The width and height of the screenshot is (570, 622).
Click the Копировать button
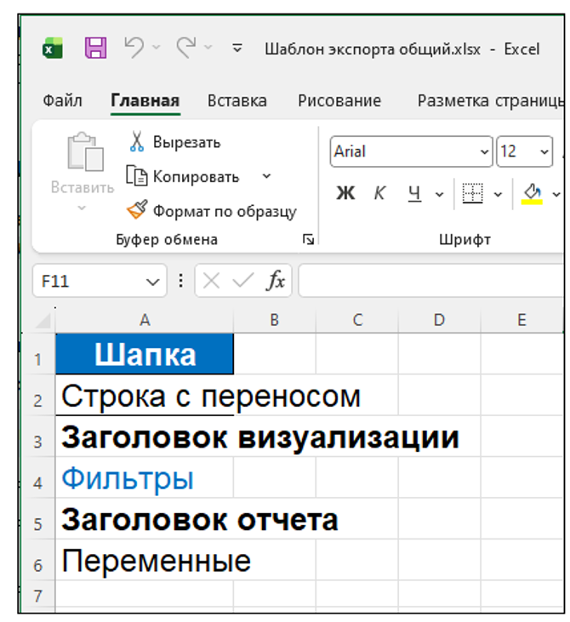click(x=183, y=176)
